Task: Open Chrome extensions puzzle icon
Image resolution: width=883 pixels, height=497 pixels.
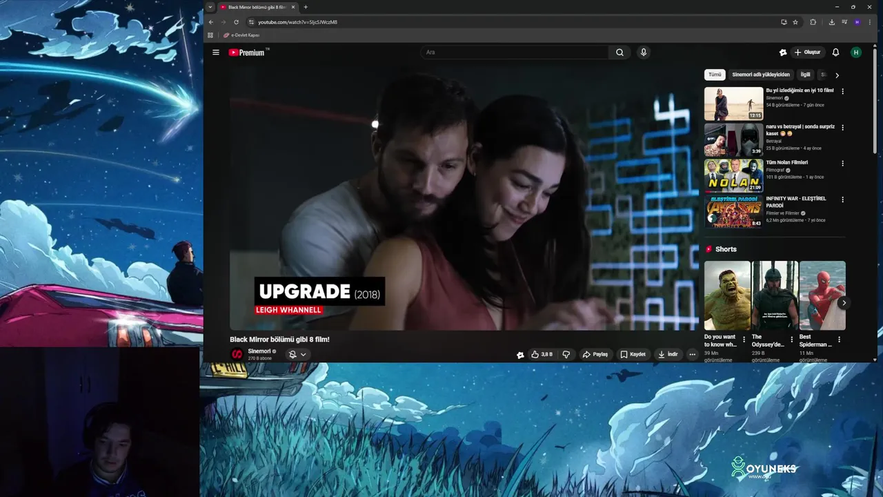Action: tap(813, 22)
